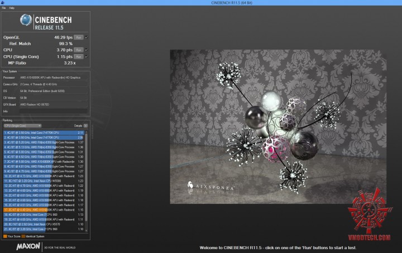Viewport: 402px width, 253px height.
Task: Toggle the OpenGL test checkbox
Action: tap(87, 37)
